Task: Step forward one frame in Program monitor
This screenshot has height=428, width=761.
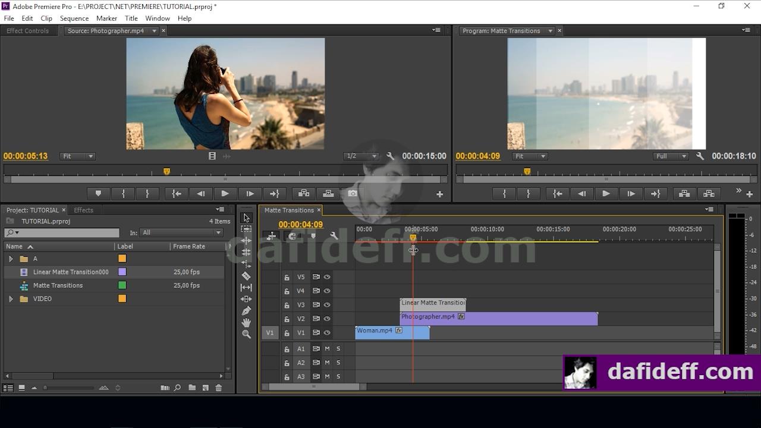Action: [x=630, y=193]
